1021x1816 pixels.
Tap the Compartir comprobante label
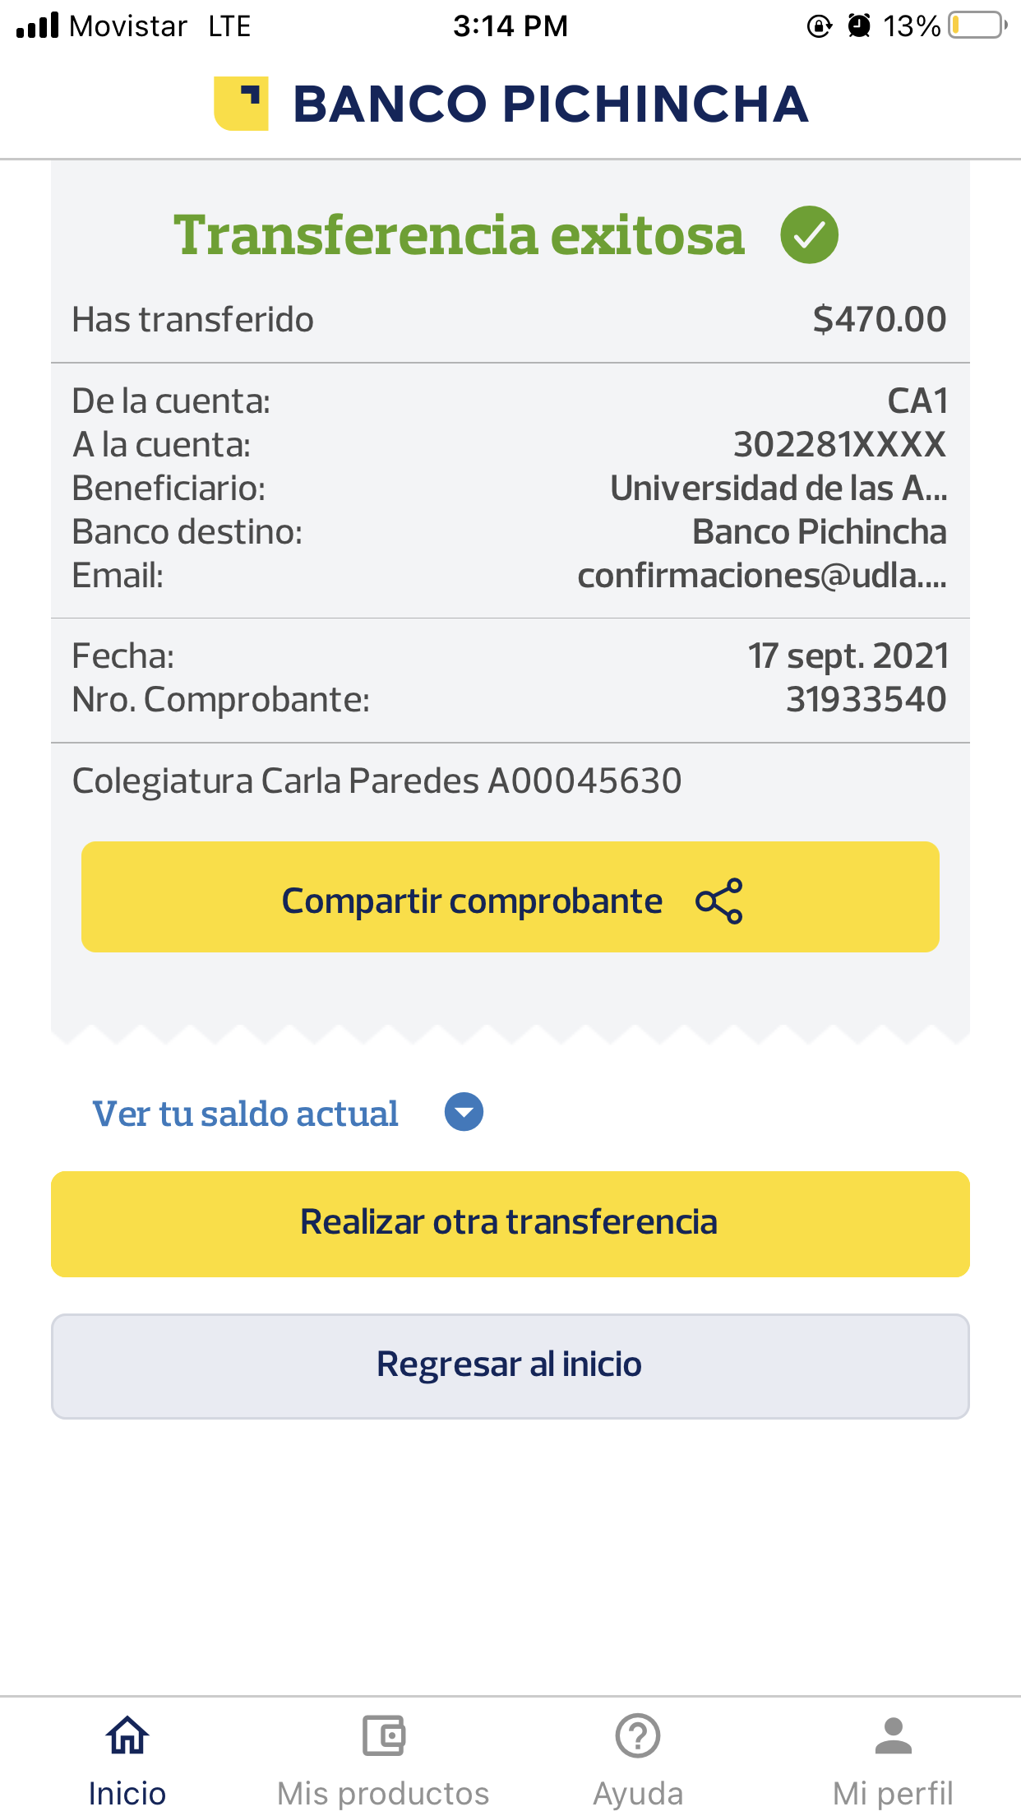(472, 901)
